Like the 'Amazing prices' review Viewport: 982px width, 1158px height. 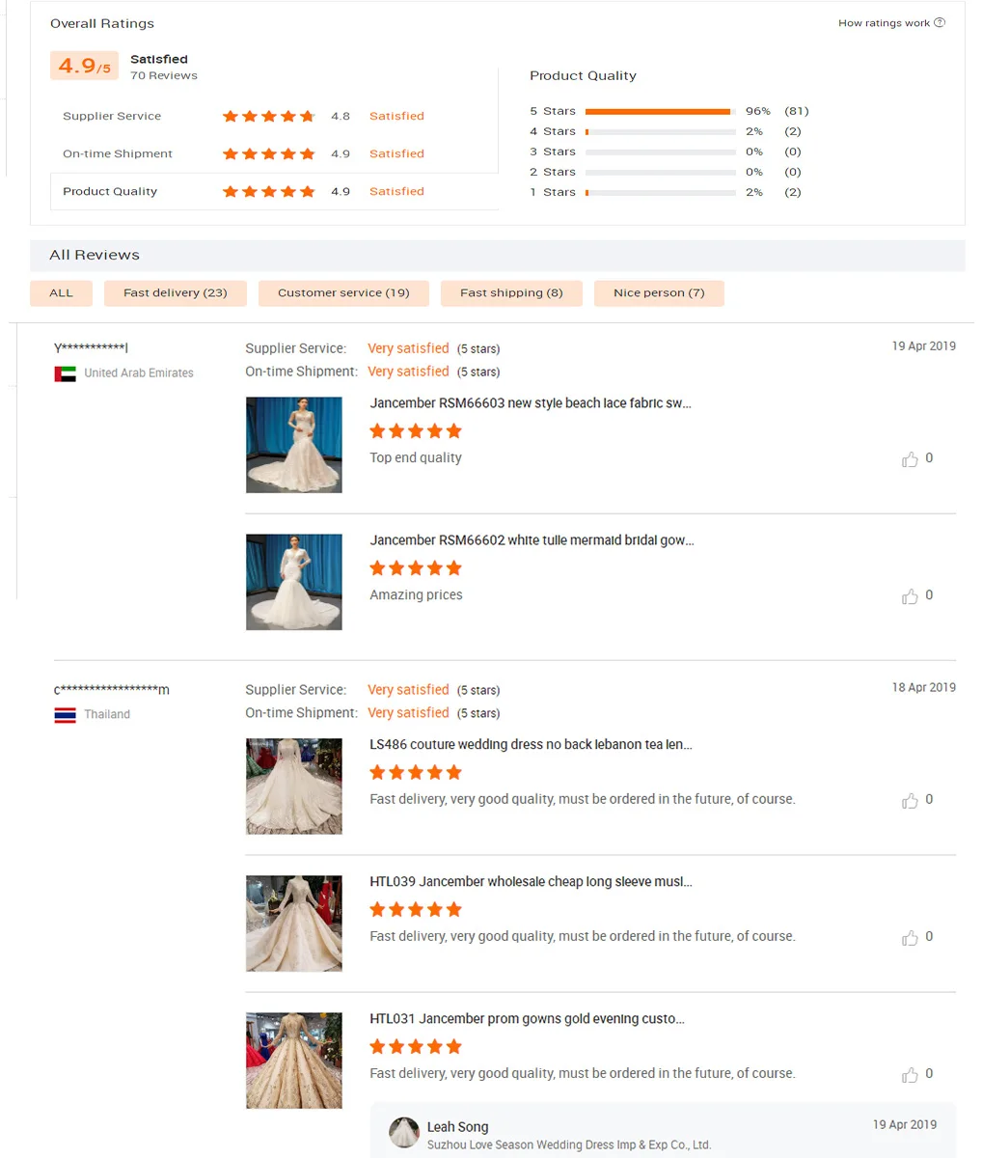click(910, 596)
